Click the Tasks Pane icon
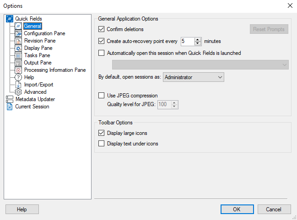 pyautogui.click(x=18, y=55)
